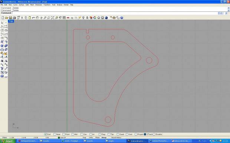Screen dimensions: 230x143
Task: Toggle Planar in the status bar
Action: tap(98, 137)
